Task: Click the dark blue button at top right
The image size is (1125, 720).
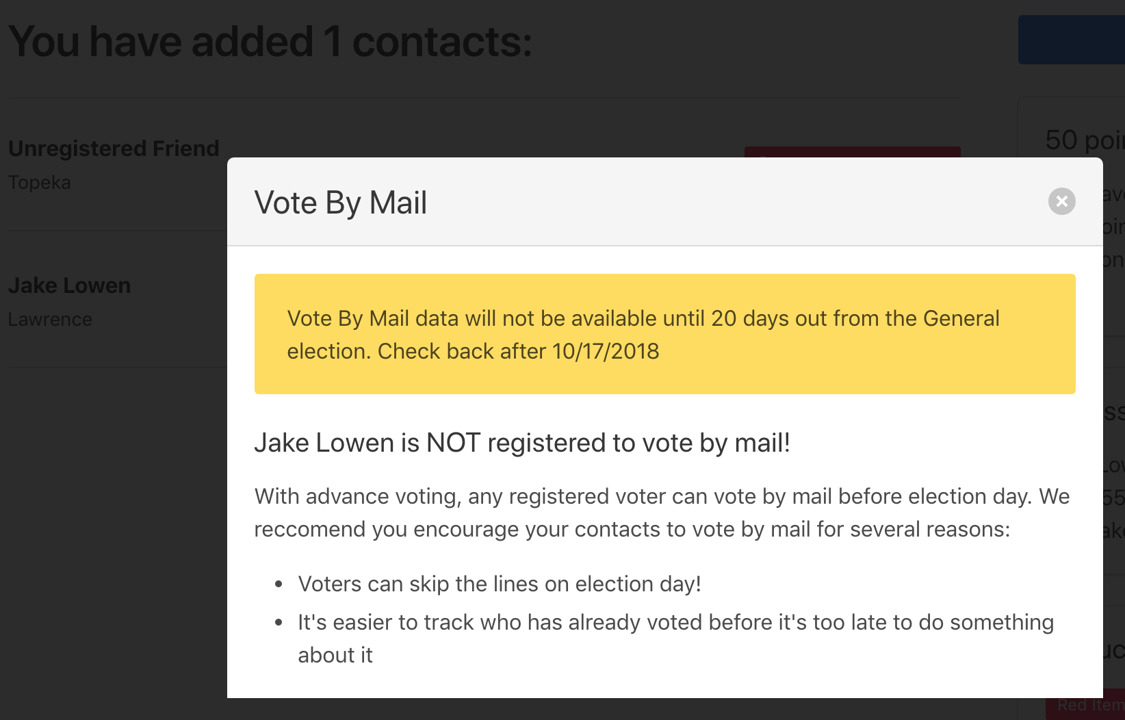Action: pyautogui.click(x=1072, y=40)
